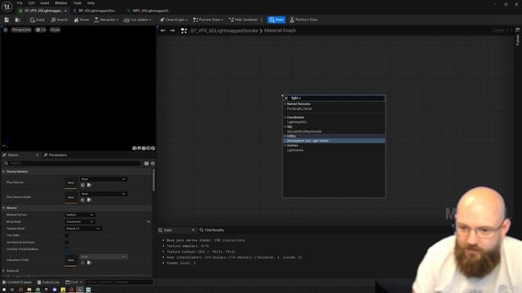The height and width of the screenshot is (293, 522).
Task: Click the 07_VFX_6DLightmappedSmoke breadcrumb
Action: 224,31
